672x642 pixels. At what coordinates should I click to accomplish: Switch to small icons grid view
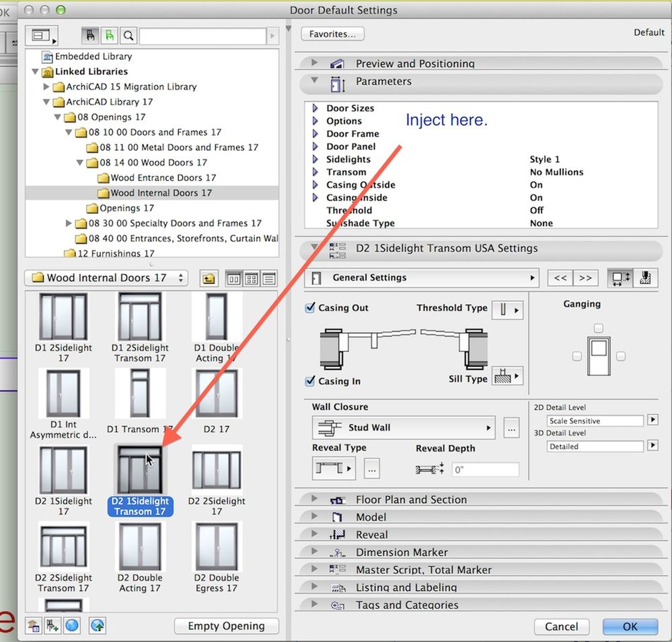252,279
